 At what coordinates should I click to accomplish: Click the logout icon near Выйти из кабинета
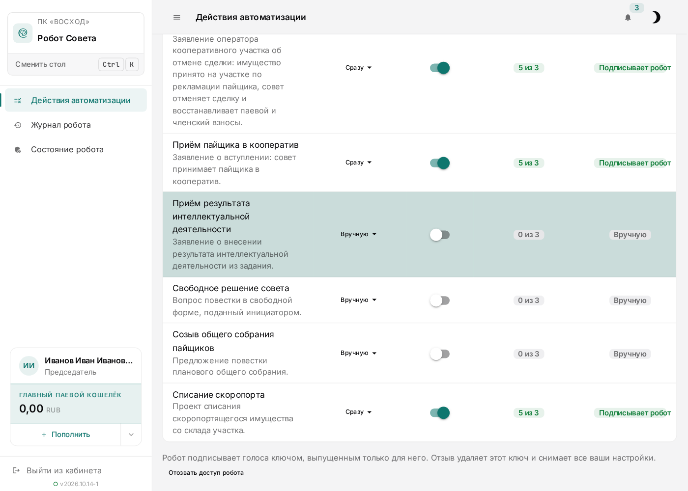click(16, 470)
